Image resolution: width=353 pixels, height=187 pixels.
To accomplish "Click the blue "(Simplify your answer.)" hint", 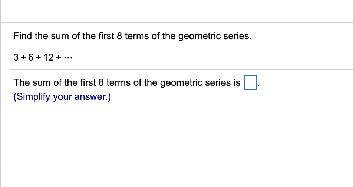I will [62, 97].
